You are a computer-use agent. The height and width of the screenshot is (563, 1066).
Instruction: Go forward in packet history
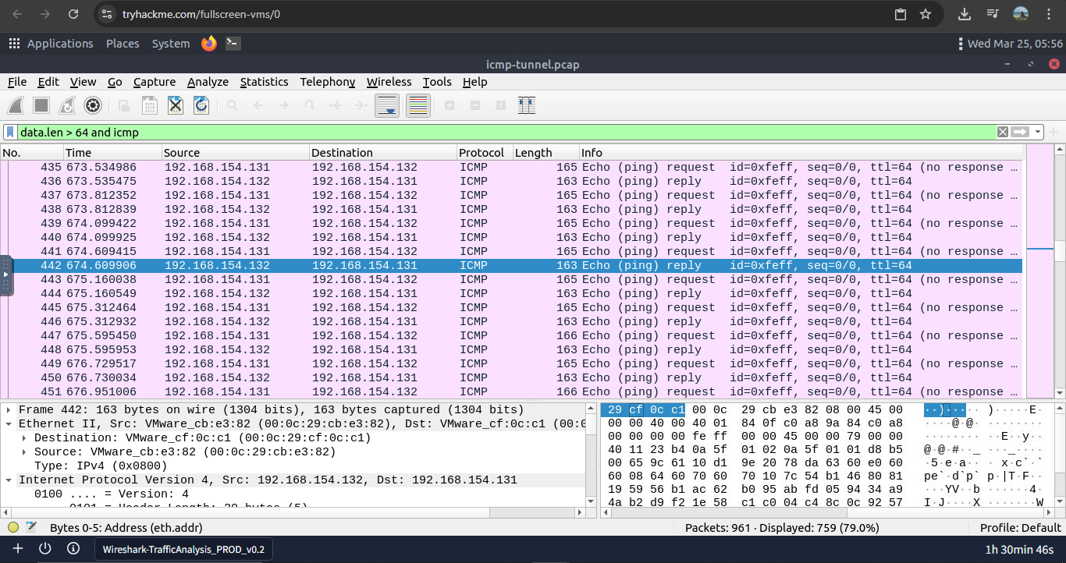[284, 105]
